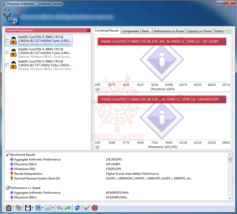Click the floppy disk save icon

28,208
